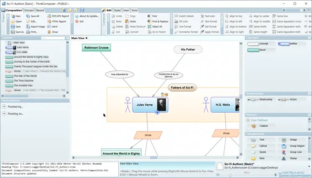Screen dimensions: 312x178
Task: Open a composition with Open
Action: click(x=16, y=21)
